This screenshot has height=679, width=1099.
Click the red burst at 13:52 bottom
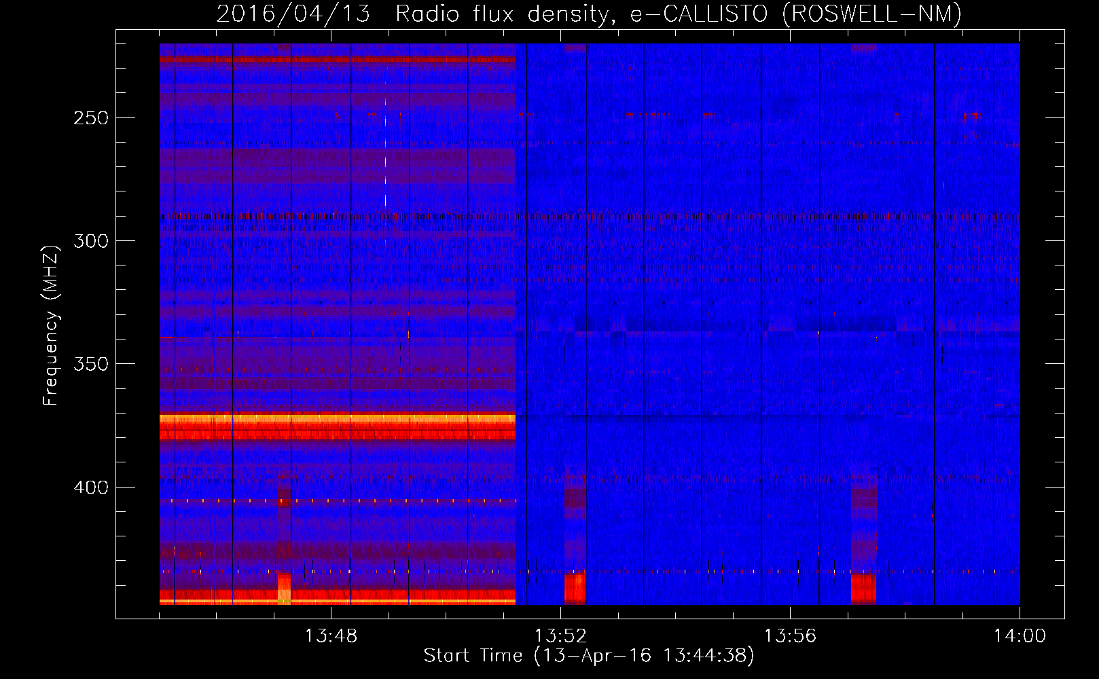(x=575, y=588)
